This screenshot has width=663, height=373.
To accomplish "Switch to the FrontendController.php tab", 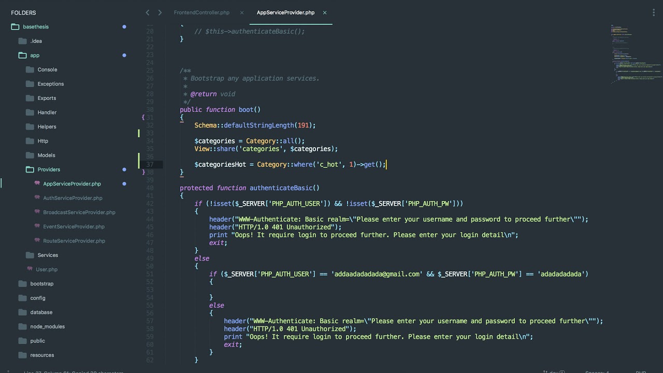I will click(x=201, y=12).
